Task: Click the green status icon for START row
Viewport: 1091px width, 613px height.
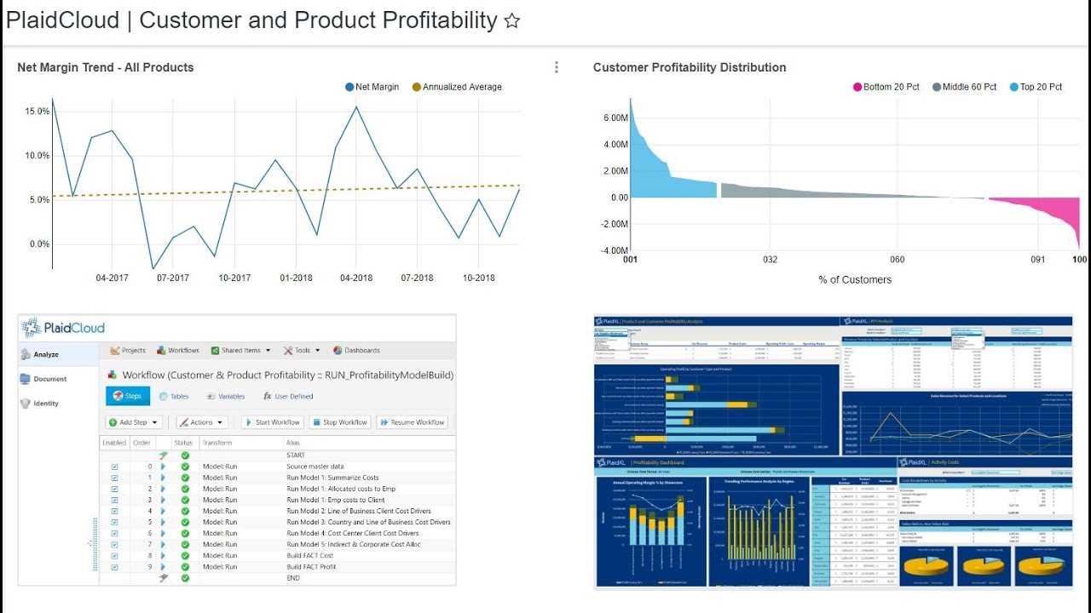Action: click(185, 455)
